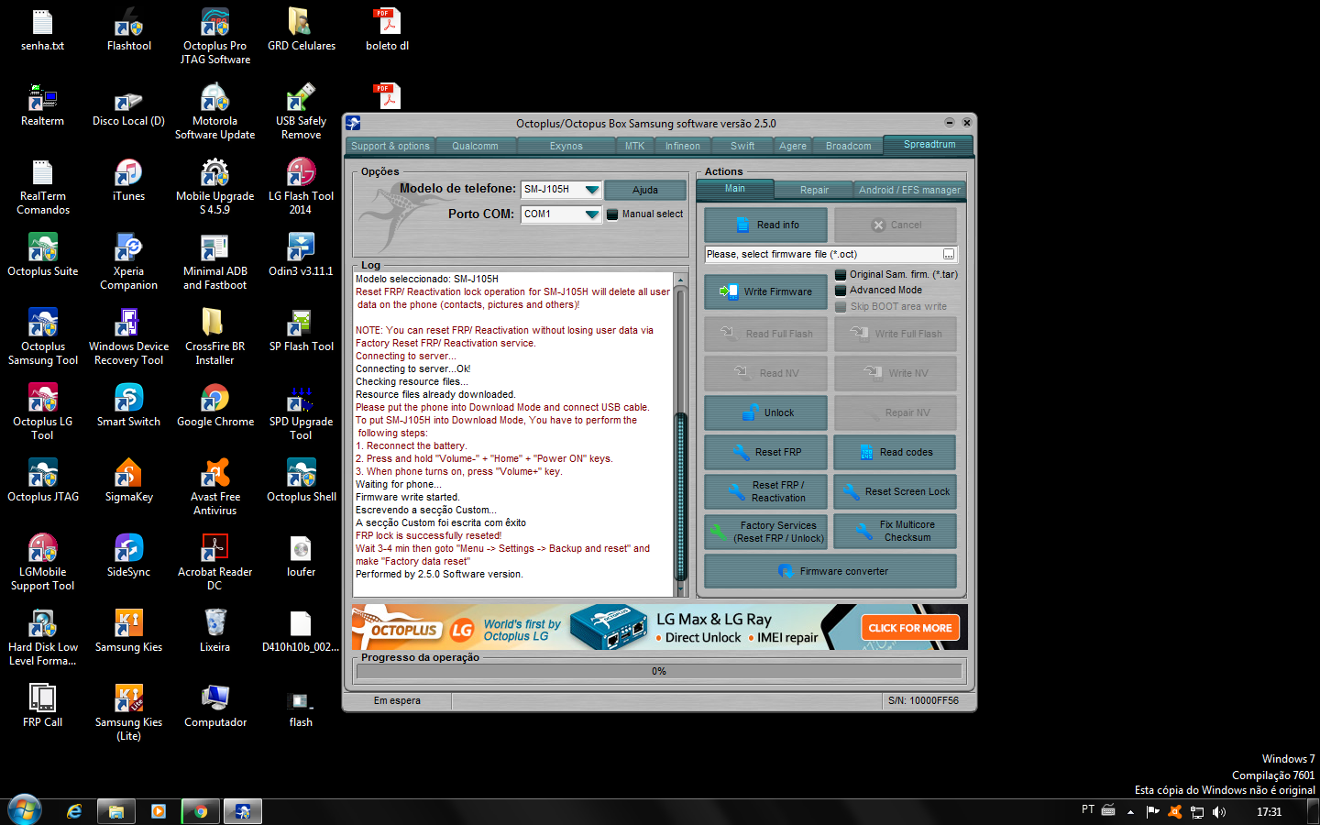Select SPD Upgrade Tool desktop icon
Image resolution: width=1320 pixels, height=825 pixels.
(301, 411)
